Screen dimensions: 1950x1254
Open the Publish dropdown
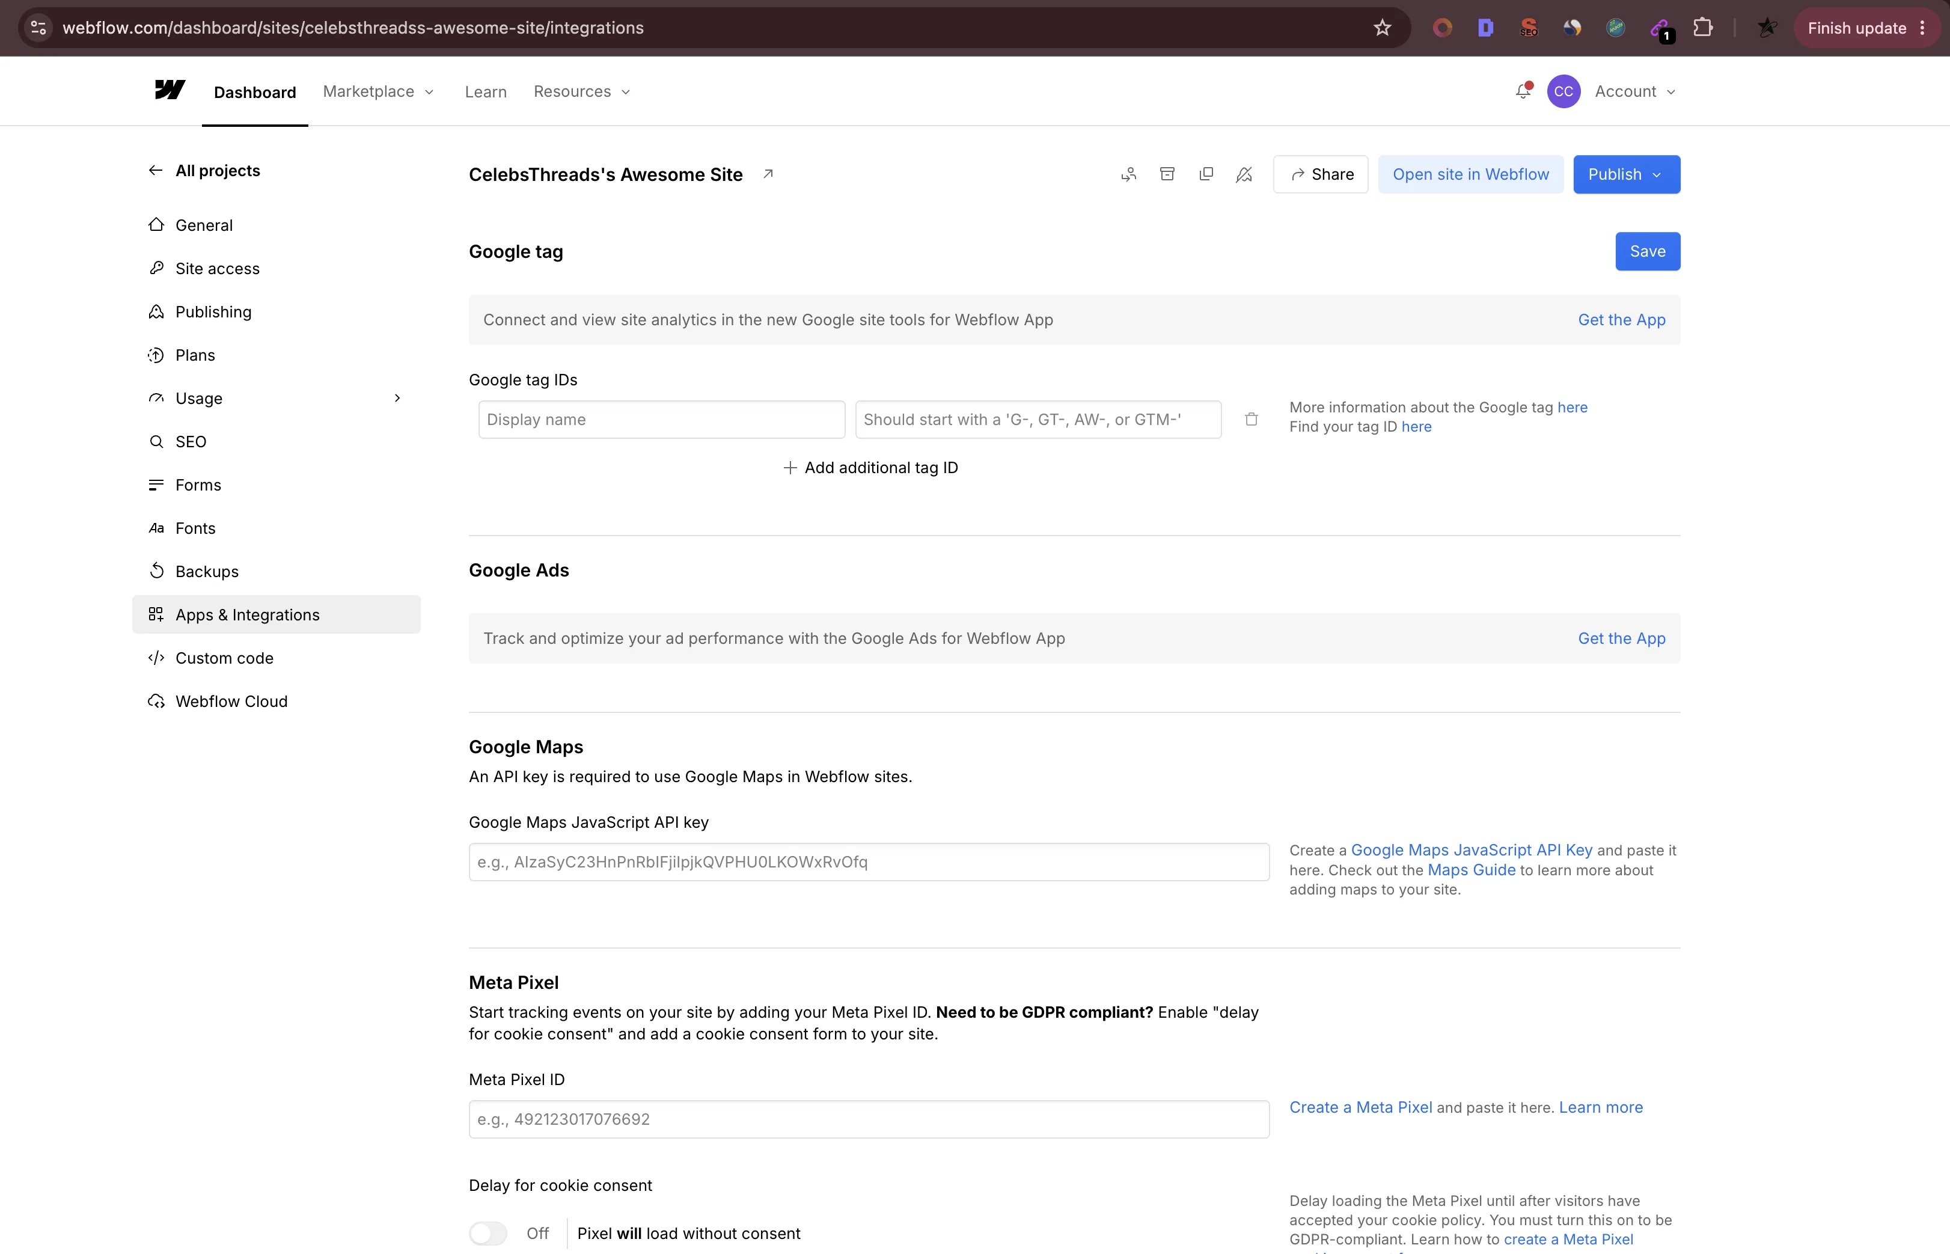point(1626,174)
